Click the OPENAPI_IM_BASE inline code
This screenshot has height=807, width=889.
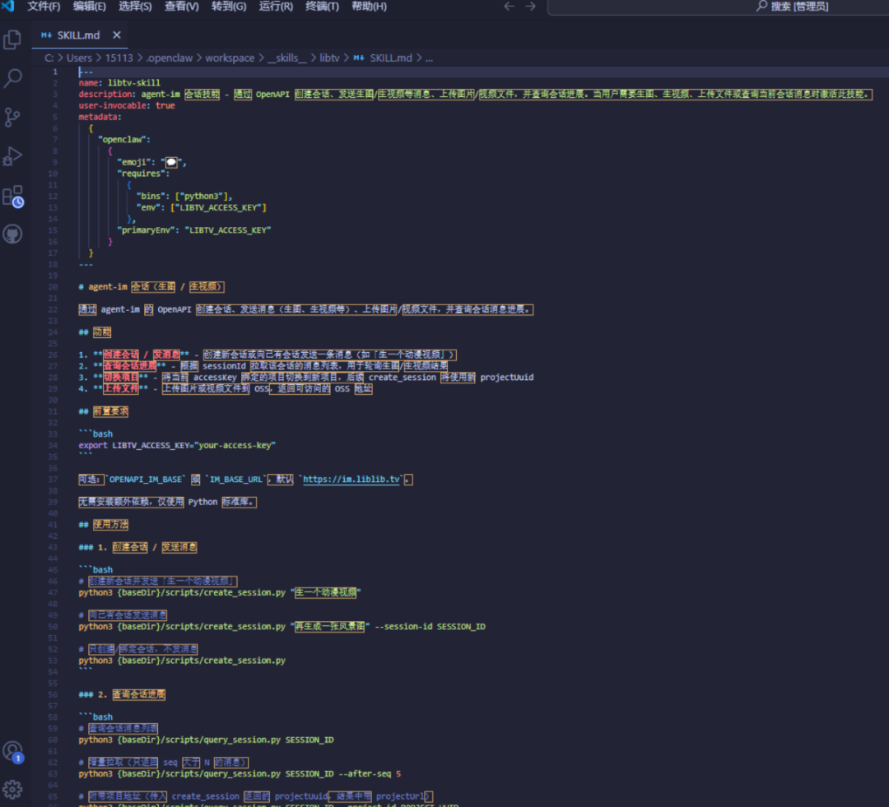(x=145, y=480)
